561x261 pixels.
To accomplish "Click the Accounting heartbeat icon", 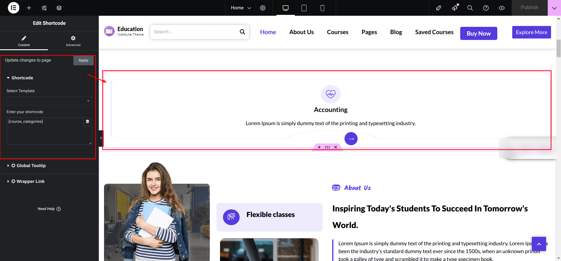I will coord(331,94).
